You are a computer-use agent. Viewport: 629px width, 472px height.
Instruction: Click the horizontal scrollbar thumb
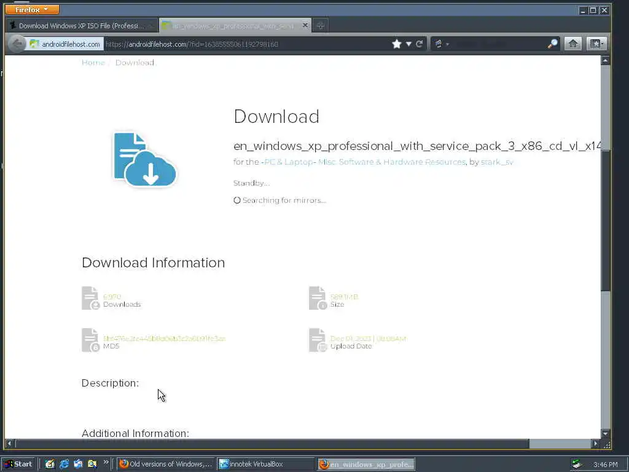pyautogui.click(x=272, y=444)
